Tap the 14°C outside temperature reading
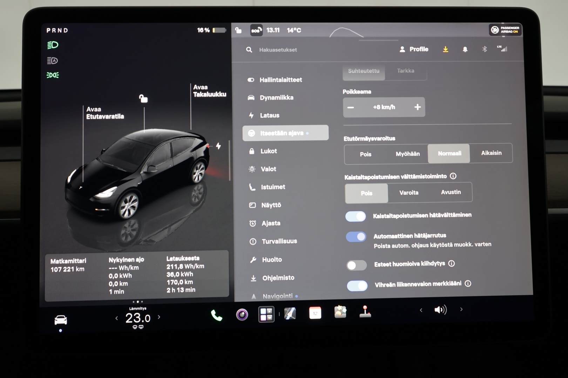 tap(294, 30)
